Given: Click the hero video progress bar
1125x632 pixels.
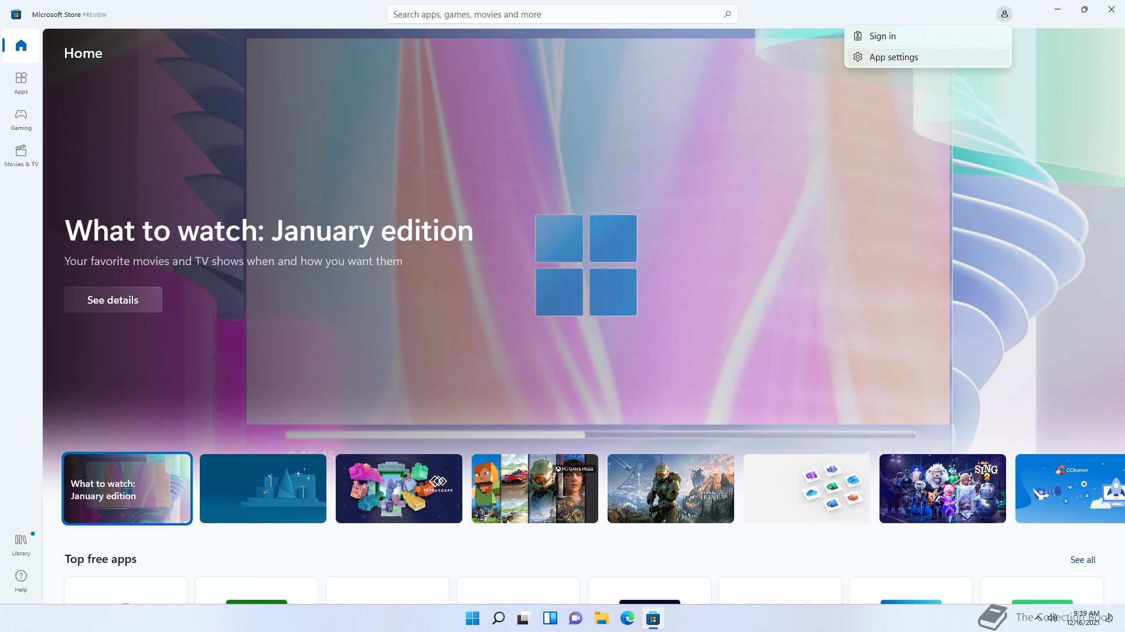Looking at the screenshot, I should pyautogui.click(x=600, y=435).
